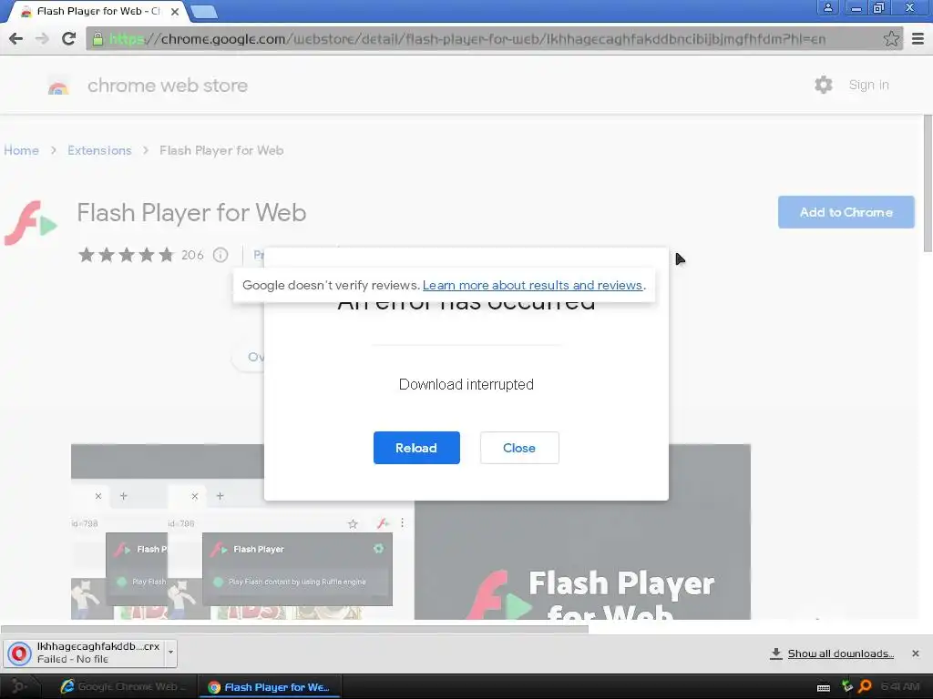This screenshot has width=933, height=699.
Task: Click the Sign in link
Action: [868, 85]
